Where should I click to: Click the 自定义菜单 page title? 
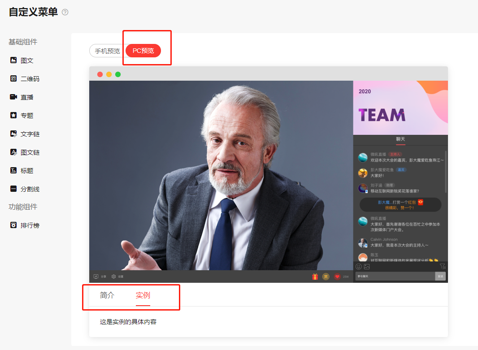click(x=33, y=12)
